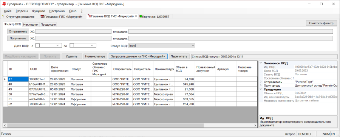Open the start date calendar dropdown

click(58, 45)
